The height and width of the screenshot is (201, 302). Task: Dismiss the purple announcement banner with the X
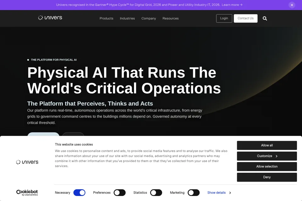[x=292, y=5]
